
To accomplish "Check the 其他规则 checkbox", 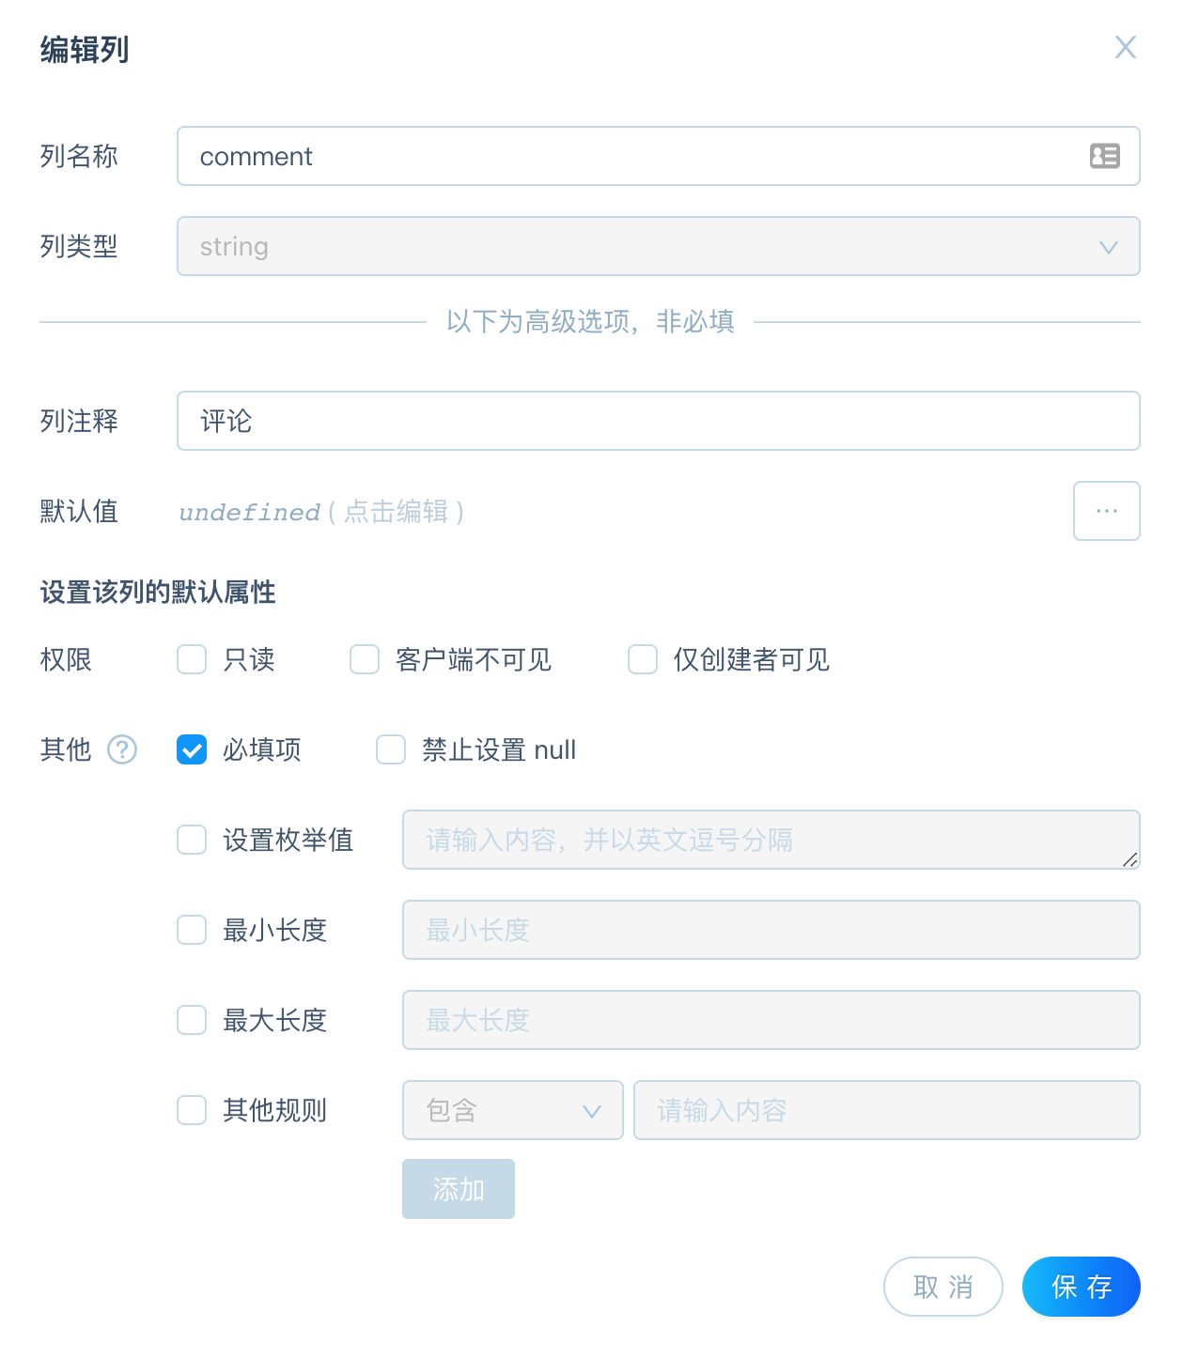I will [x=192, y=1110].
